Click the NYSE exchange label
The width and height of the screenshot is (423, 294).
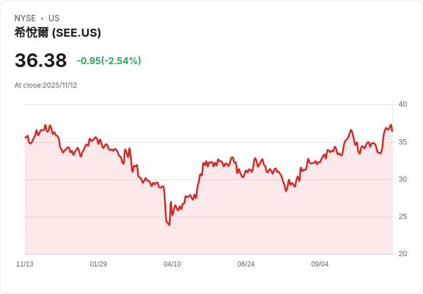pos(25,18)
